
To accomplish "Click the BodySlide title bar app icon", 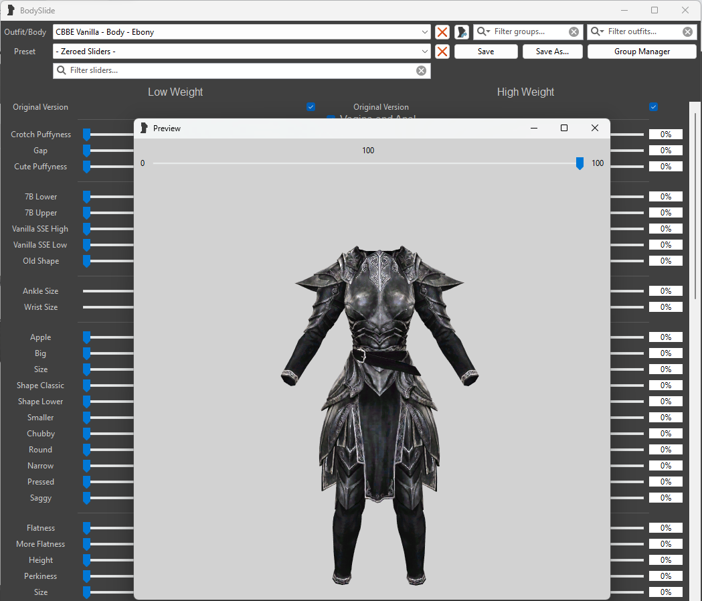I will (x=11, y=10).
